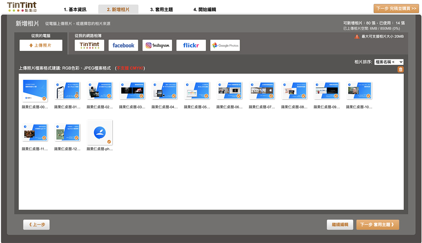Viewport: 422px width, 243px height.
Task: Switch to tab 3. 套用主題
Action: click(161, 10)
